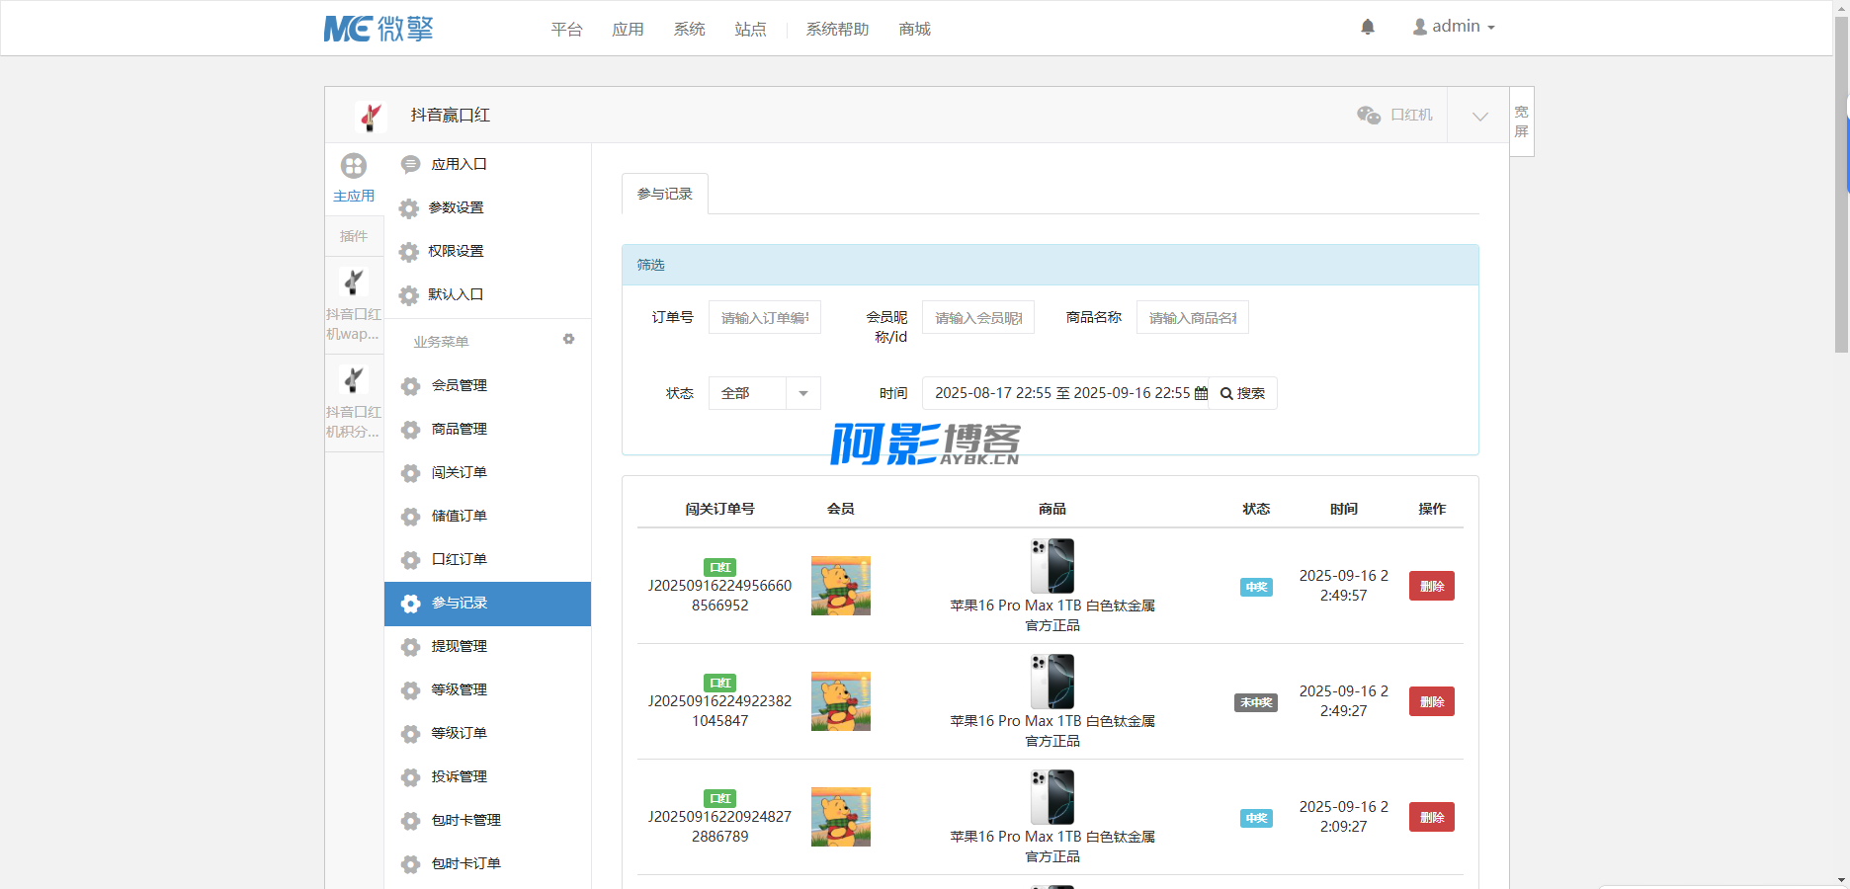Open 应用入口 in the sidebar
1850x889 pixels.
coord(459,164)
